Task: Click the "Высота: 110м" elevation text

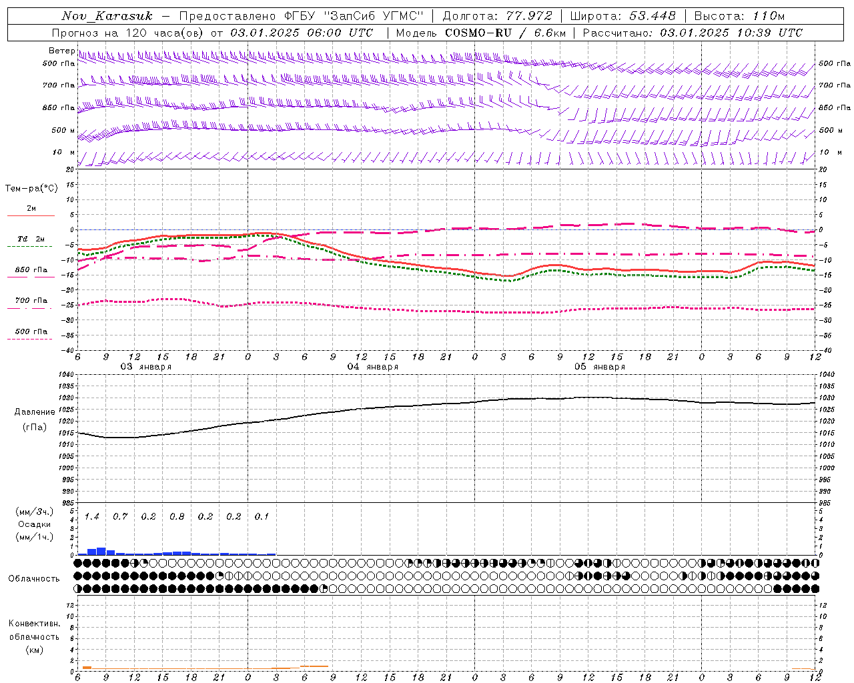Action: (x=739, y=16)
